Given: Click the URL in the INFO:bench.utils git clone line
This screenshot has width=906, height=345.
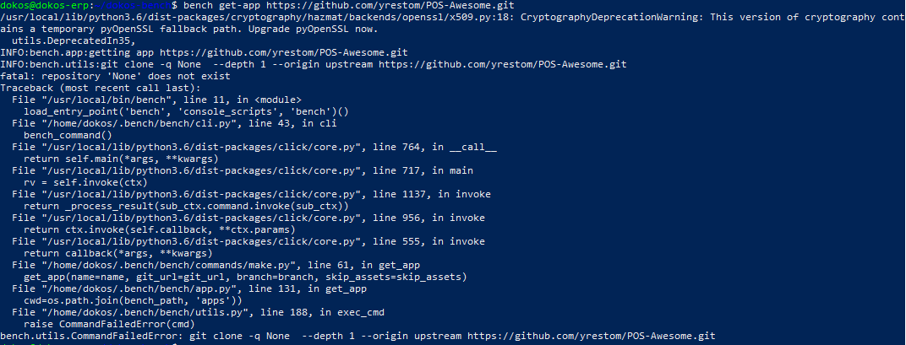Looking at the screenshot, I should pos(503,64).
